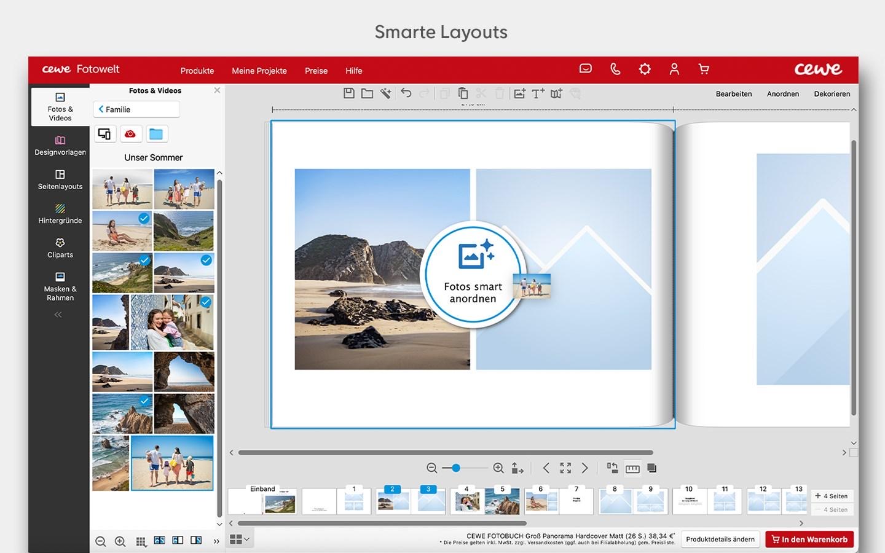
Task: View the shopping cart icon in header
Action: click(x=704, y=69)
